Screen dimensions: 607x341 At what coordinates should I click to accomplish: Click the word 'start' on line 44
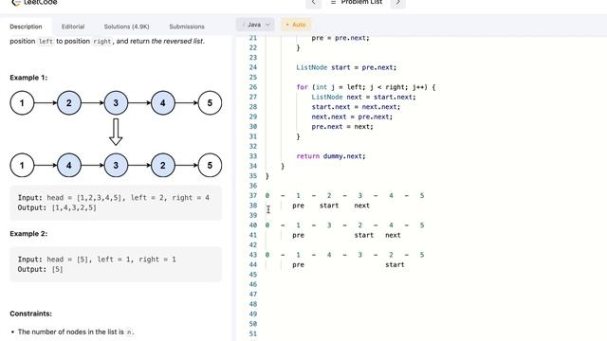(x=395, y=265)
